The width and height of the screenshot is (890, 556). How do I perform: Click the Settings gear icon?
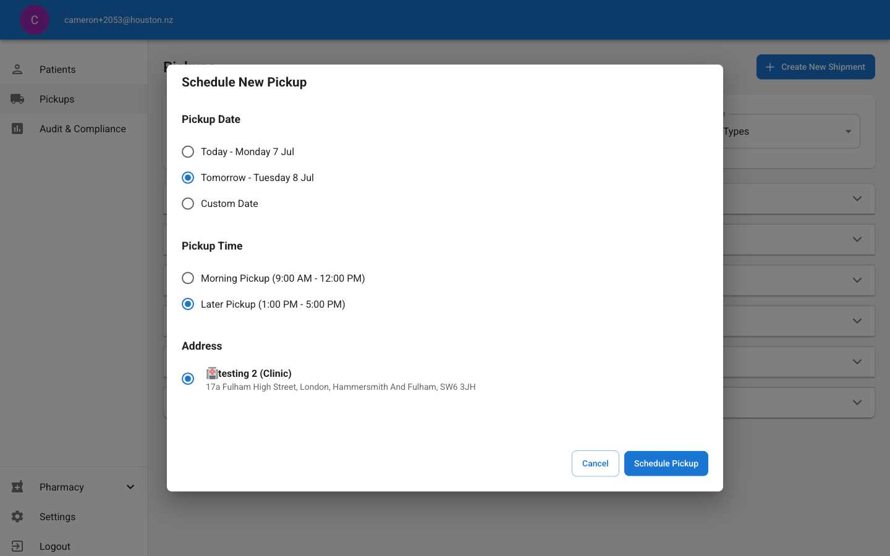[17, 516]
